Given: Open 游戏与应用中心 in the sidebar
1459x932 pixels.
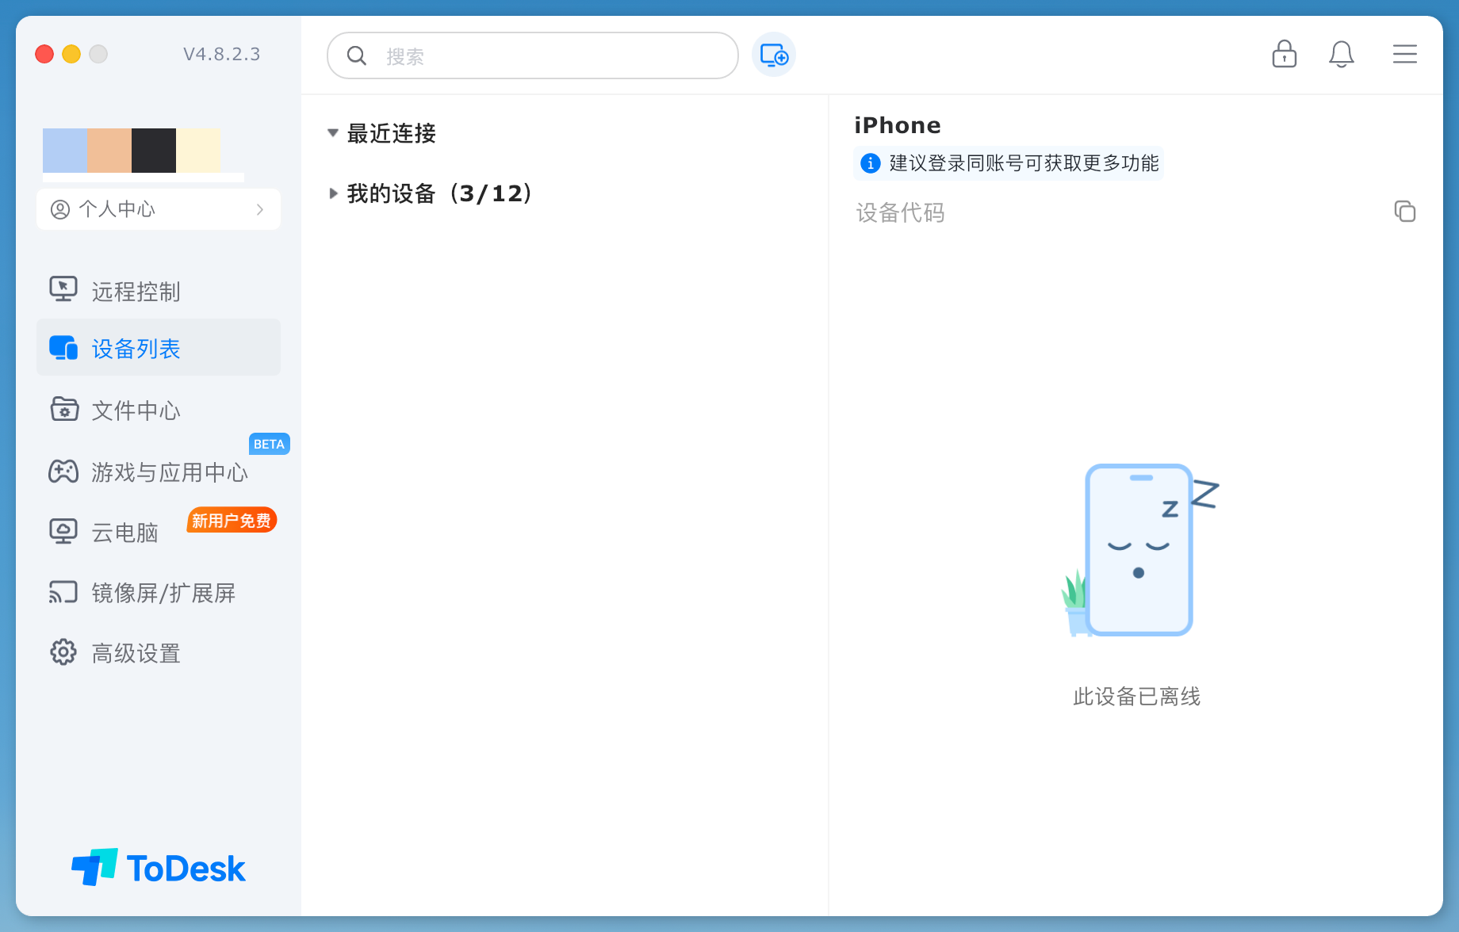Looking at the screenshot, I should click(169, 472).
